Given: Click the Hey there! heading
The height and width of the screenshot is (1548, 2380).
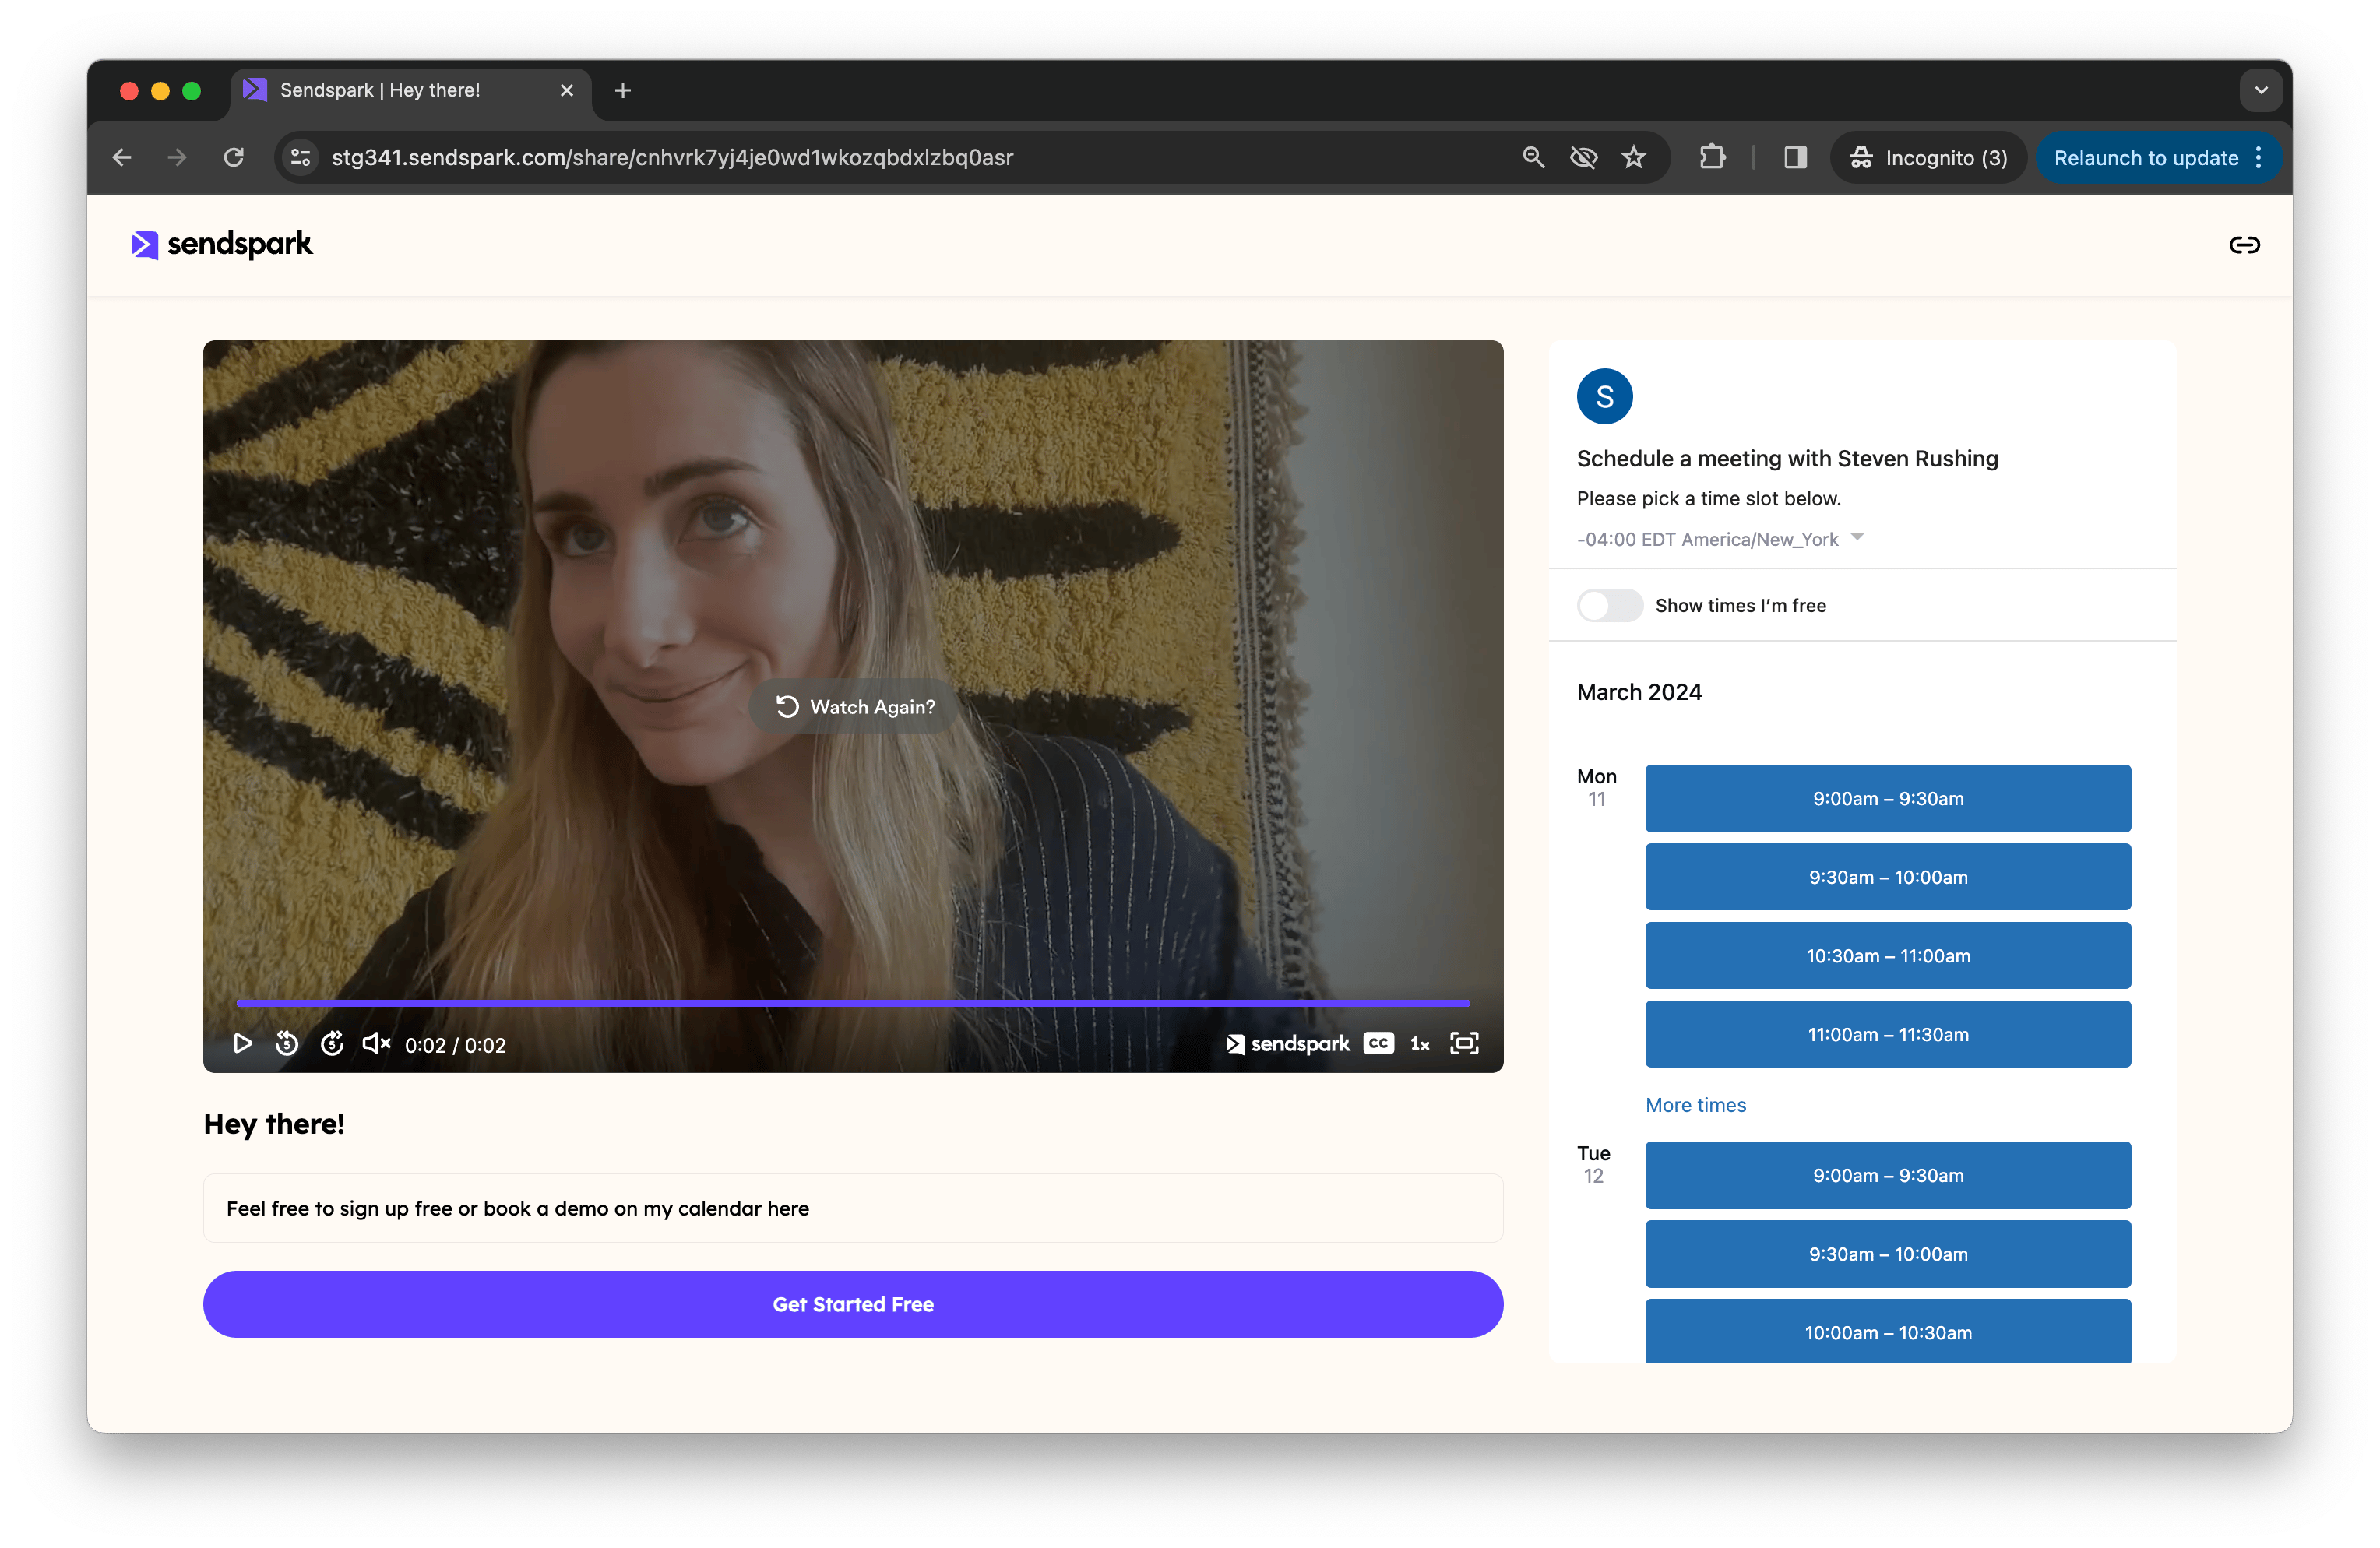Looking at the screenshot, I should coord(274,1124).
